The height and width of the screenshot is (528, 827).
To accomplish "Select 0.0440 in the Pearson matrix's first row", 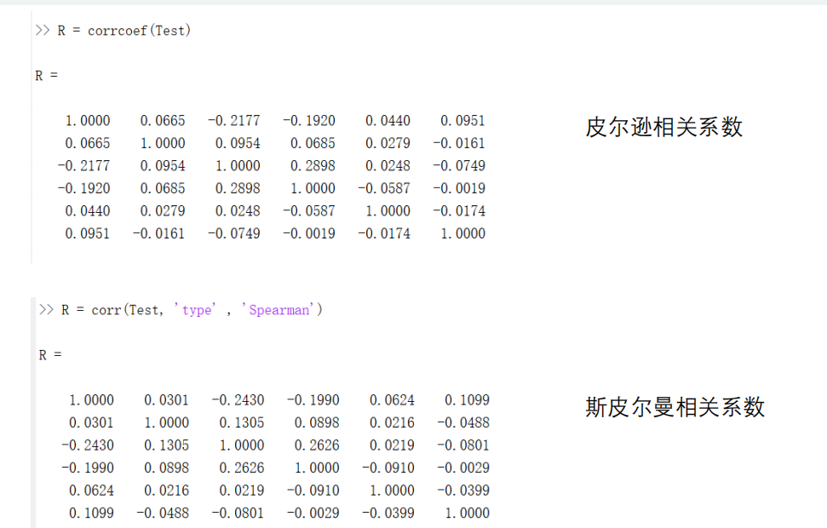I will (388, 121).
